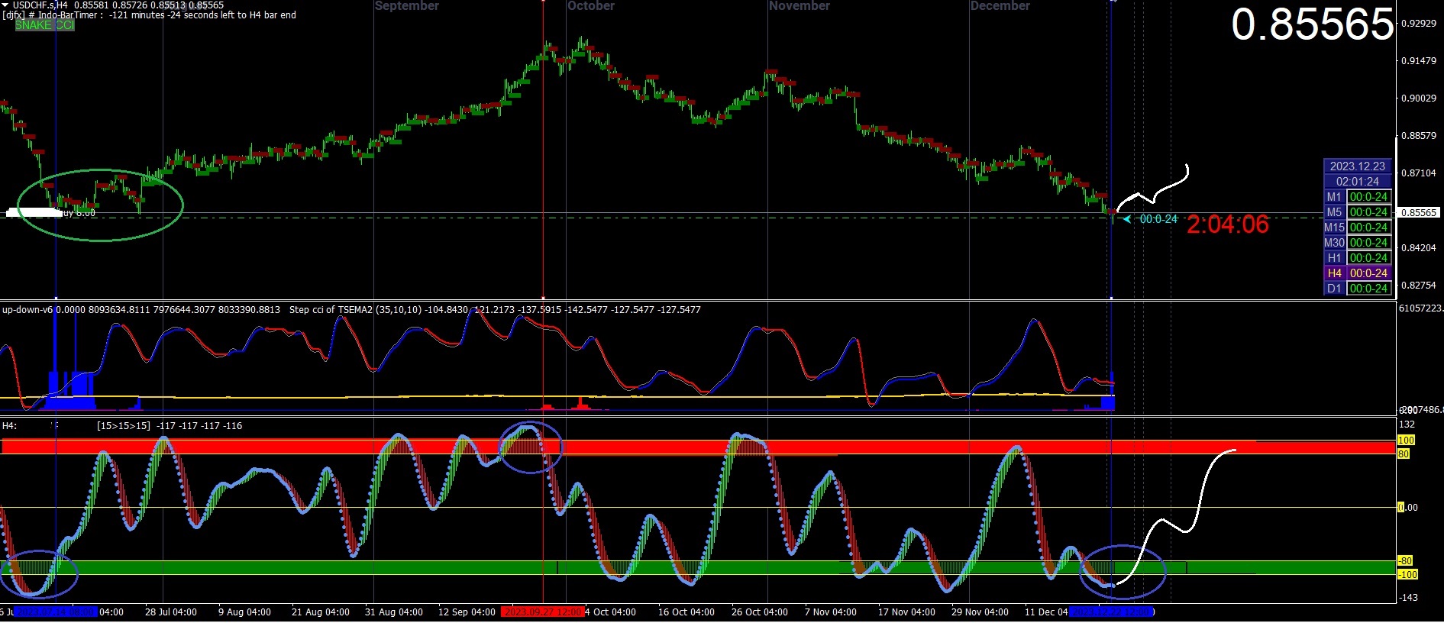The width and height of the screenshot is (1444, 623).
Task: Switch to M1 timeframe button
Action: (1334, 197)
